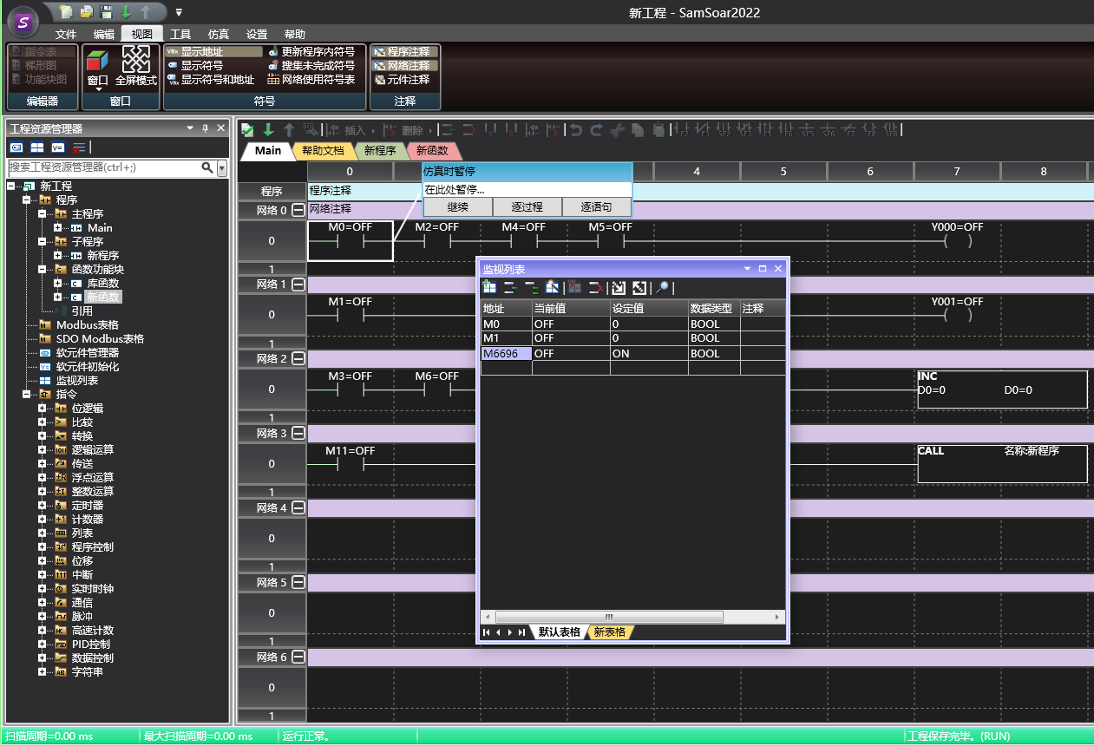Open the 仿真 menu tab
Viewport: 1094px width, 746px height.
pos(219,34)
